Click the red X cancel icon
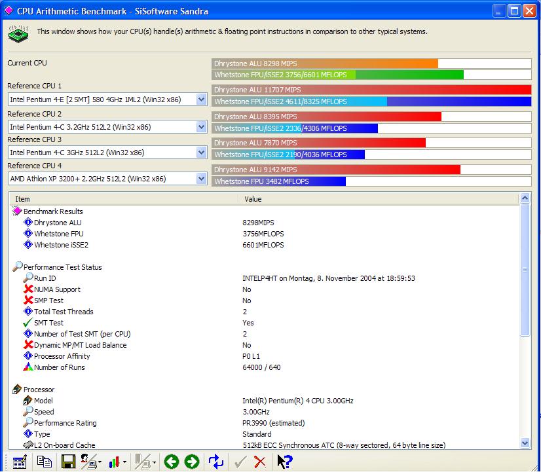Viewport: 541px width, 476px height. pyautogui.click(x=260, y=462)
